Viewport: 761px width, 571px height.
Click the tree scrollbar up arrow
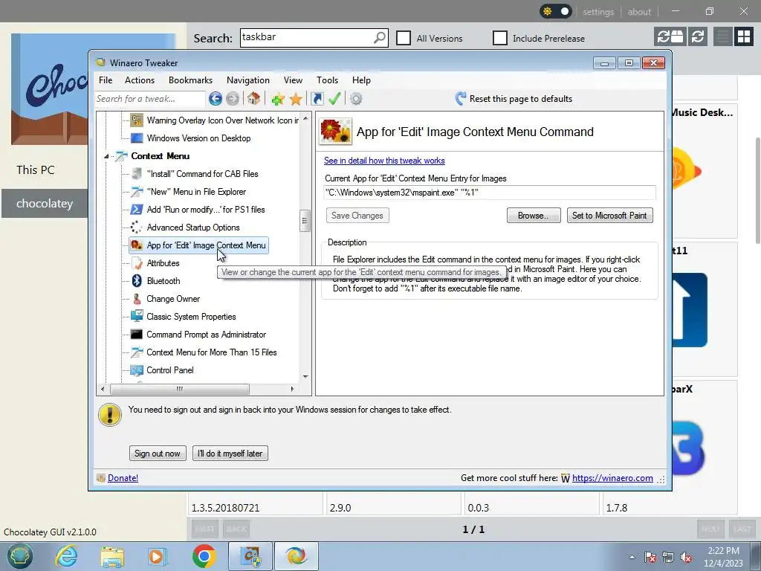305,118
